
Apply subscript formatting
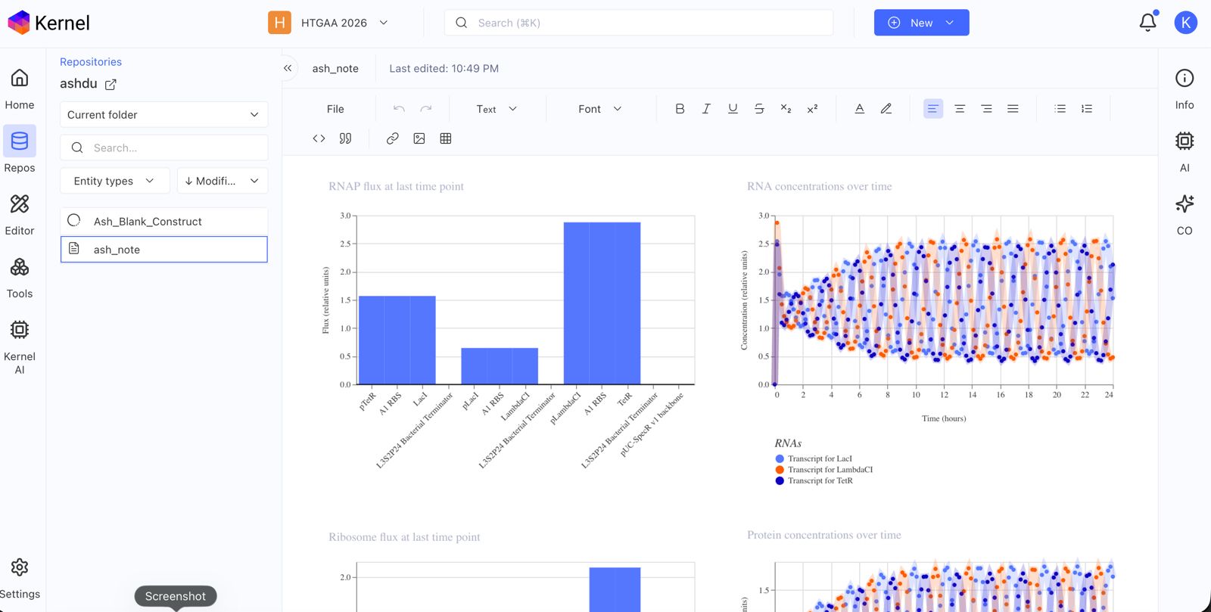click(x=786, y=109)
